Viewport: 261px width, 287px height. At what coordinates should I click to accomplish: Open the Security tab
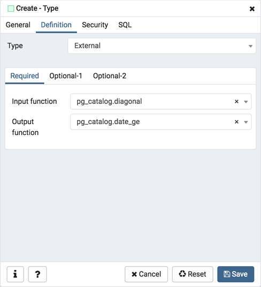(95, 25)
